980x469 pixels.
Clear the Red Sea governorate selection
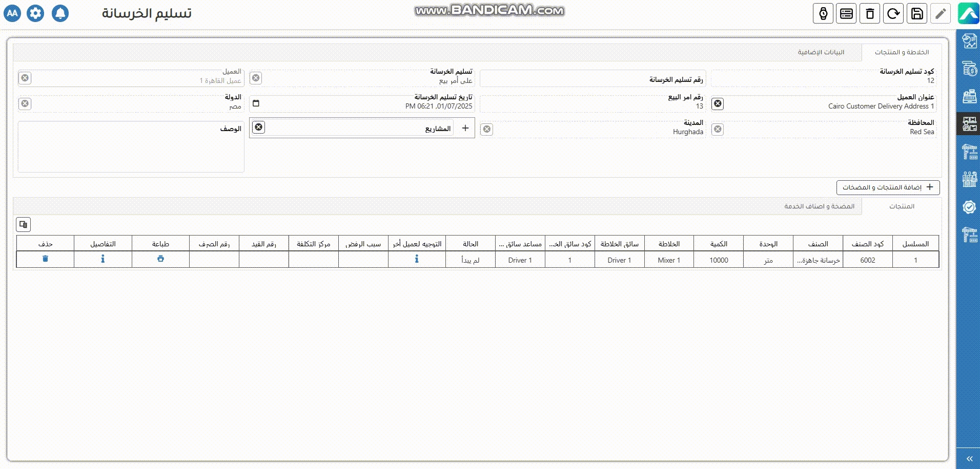pos(718,129)
